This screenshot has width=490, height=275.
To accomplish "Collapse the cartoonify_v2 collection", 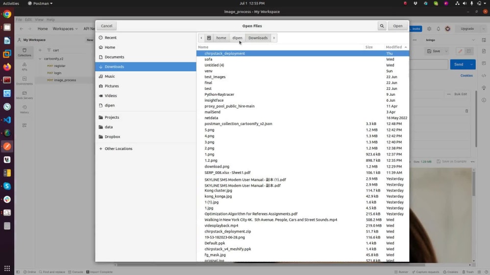I will 40,59.
